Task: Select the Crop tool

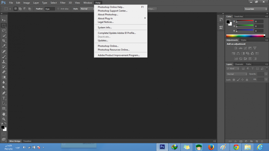Action: pos(4,41)
